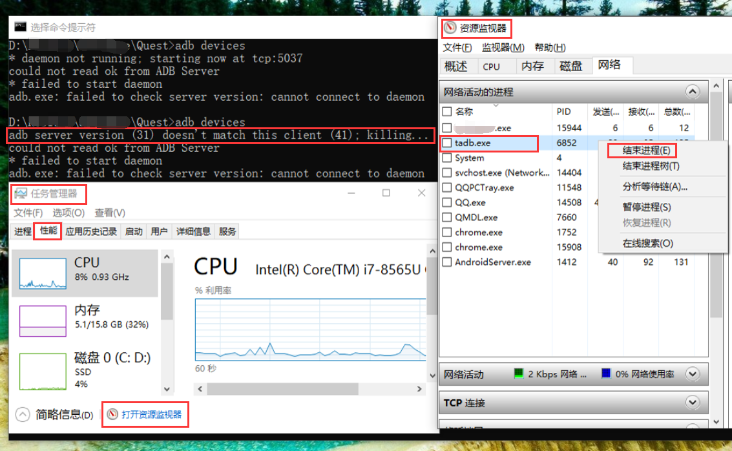
Task: Click the green network Kbps indicator
Action: [x=518, y=374]
